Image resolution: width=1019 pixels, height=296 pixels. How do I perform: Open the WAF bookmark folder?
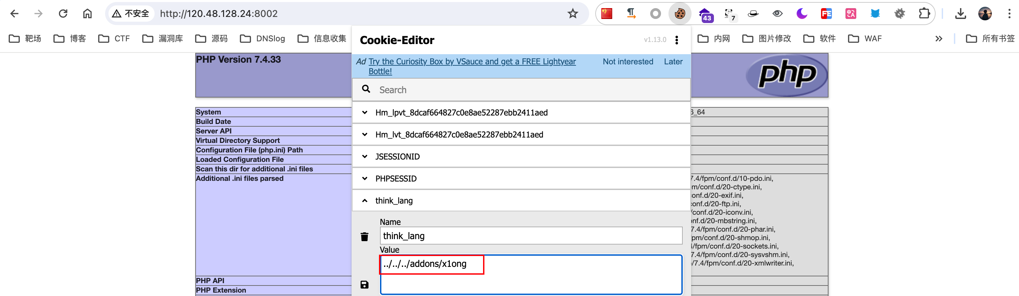[x=865, y=39]
